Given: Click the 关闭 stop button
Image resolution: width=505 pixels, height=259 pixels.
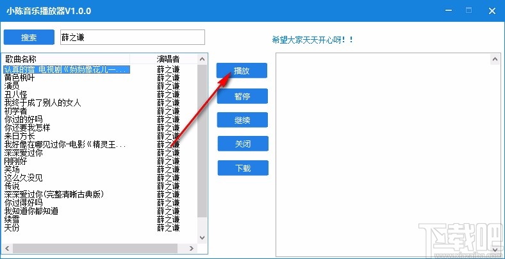Looking at the screenshot, I should 243,144.
